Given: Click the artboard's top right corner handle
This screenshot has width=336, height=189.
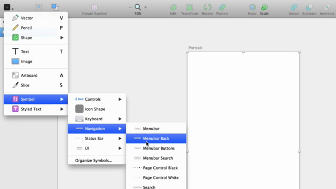Looking at the screenshot, I should (x=299, y=51).
